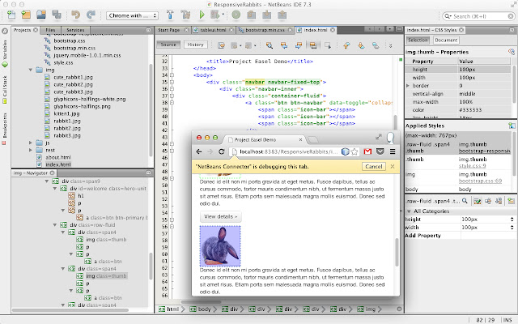Click Chrome's back navigation arrow
The image size is (518, 324).
point(200,151)
